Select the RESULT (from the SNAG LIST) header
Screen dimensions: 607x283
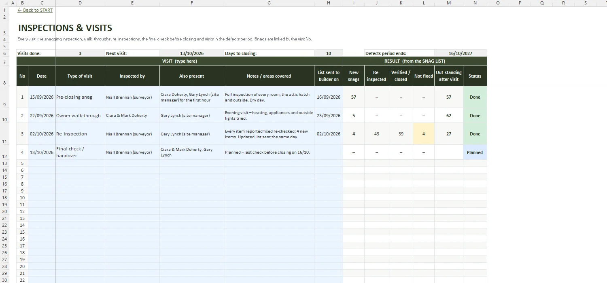point(415,61)
